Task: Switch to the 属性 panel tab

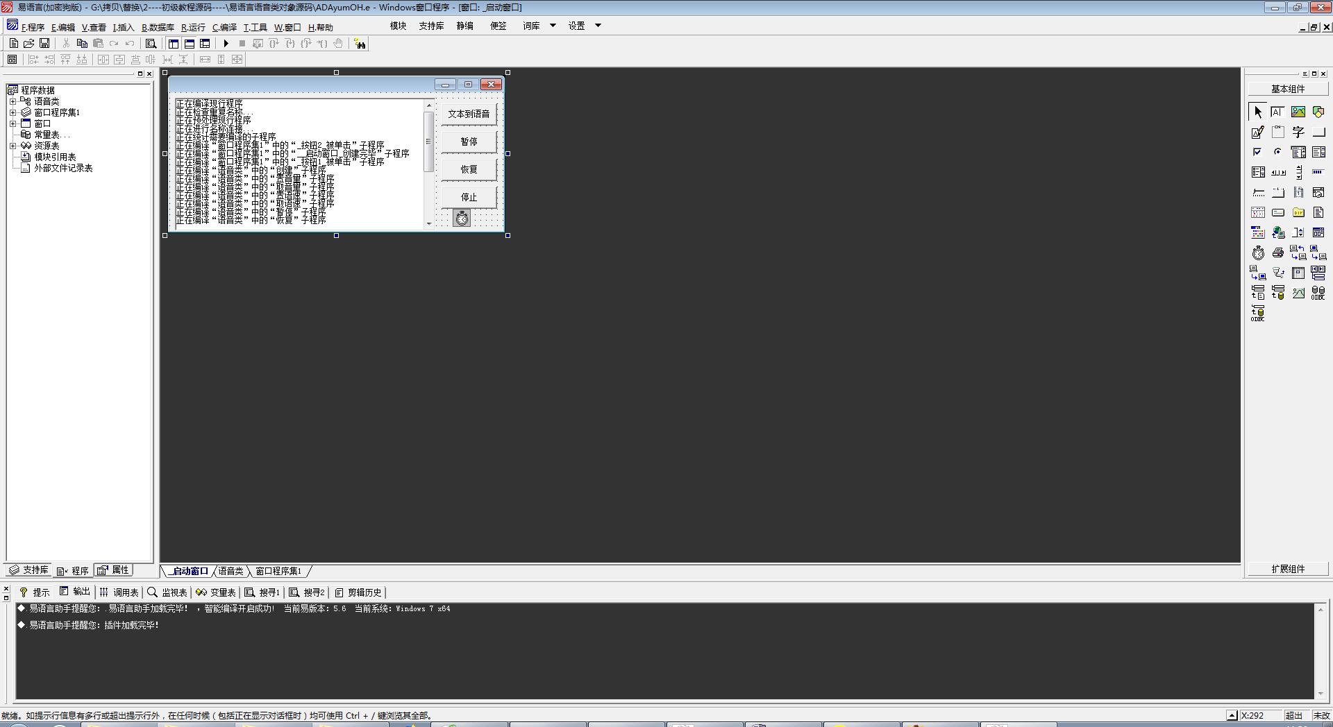Action: pos(114,570)
